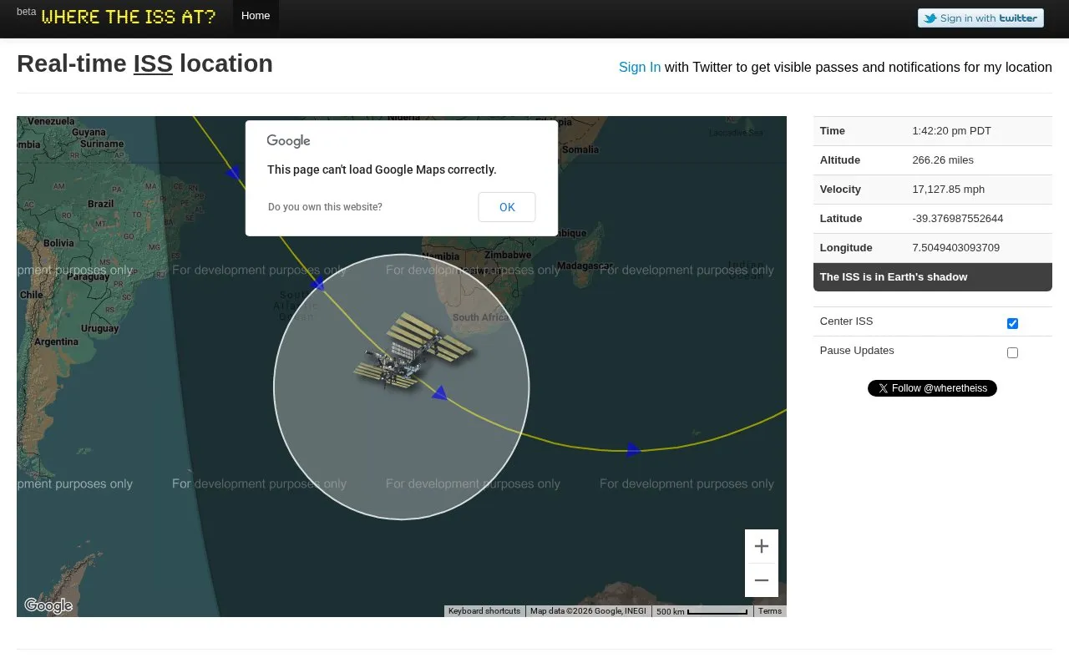Image resolution: width=1069 pixels, height=668 pixels.
Task: Toggle the 500 km map scale
Action: [x=702, y=611]
